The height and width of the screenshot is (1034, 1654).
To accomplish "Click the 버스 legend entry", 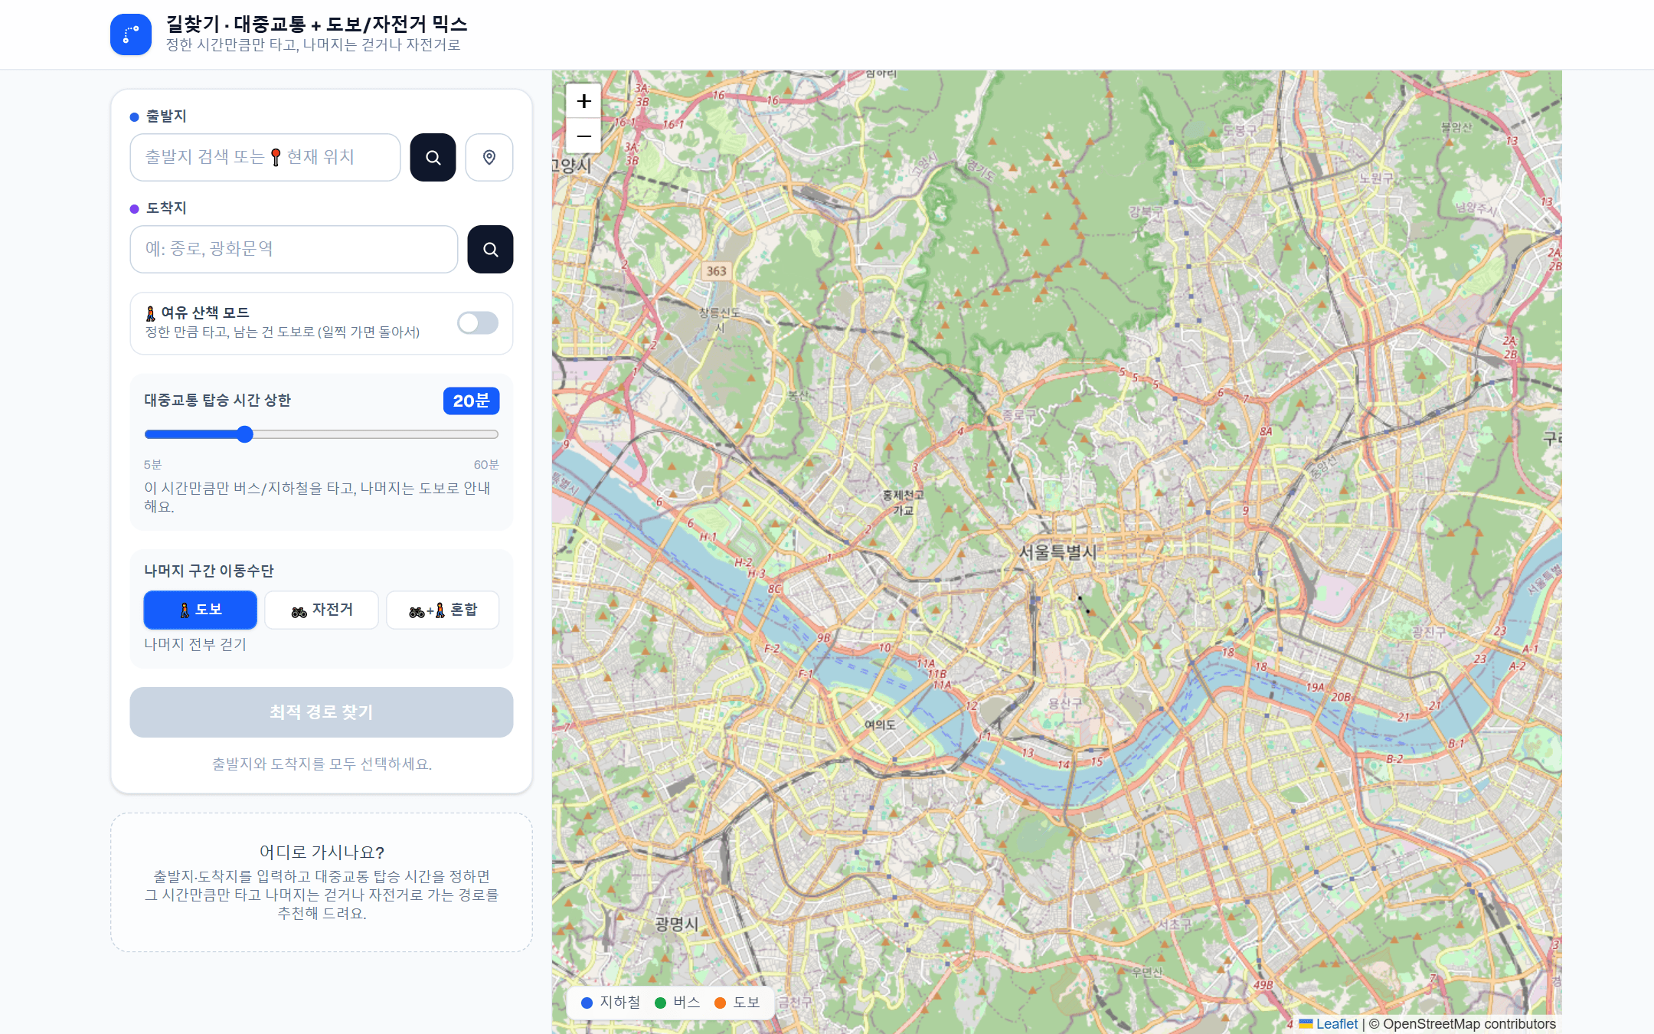I will pyautogui.click(x=678, y=1003).
